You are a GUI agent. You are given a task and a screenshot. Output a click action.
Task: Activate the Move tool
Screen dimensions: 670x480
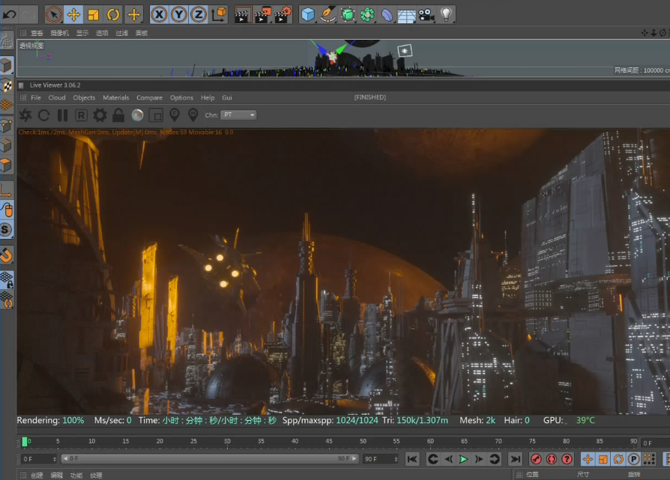coord(73,14)
